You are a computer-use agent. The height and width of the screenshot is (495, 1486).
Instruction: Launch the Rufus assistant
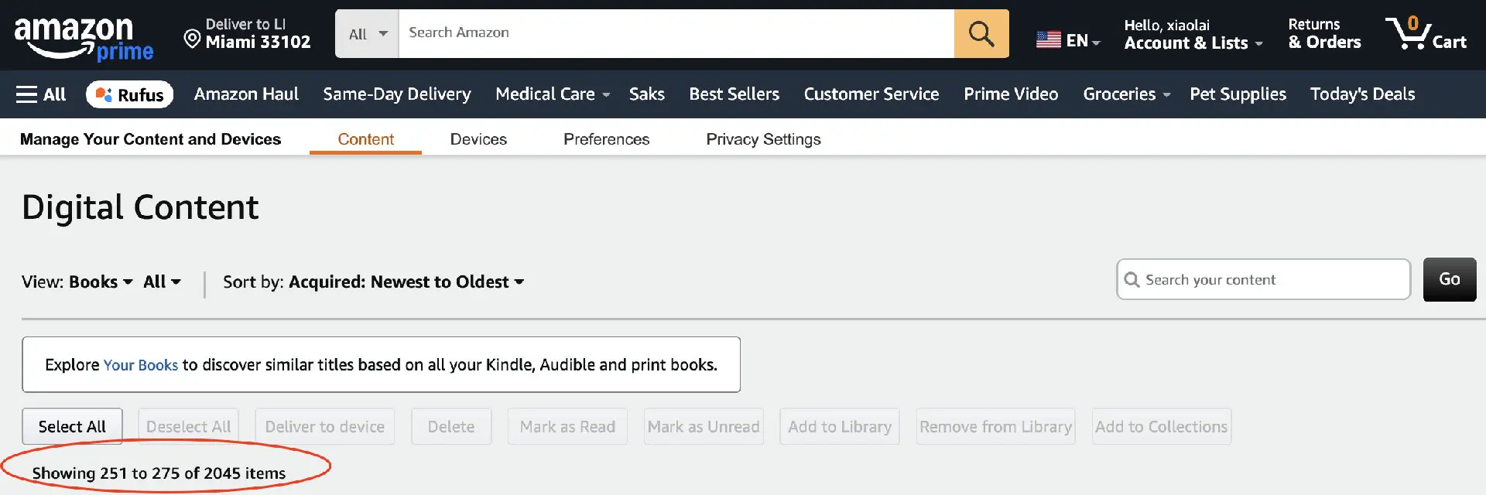click(x=129, y=94)
